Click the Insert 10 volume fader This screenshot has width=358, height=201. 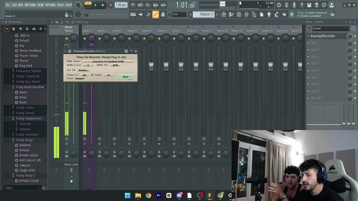coord(226,66)
